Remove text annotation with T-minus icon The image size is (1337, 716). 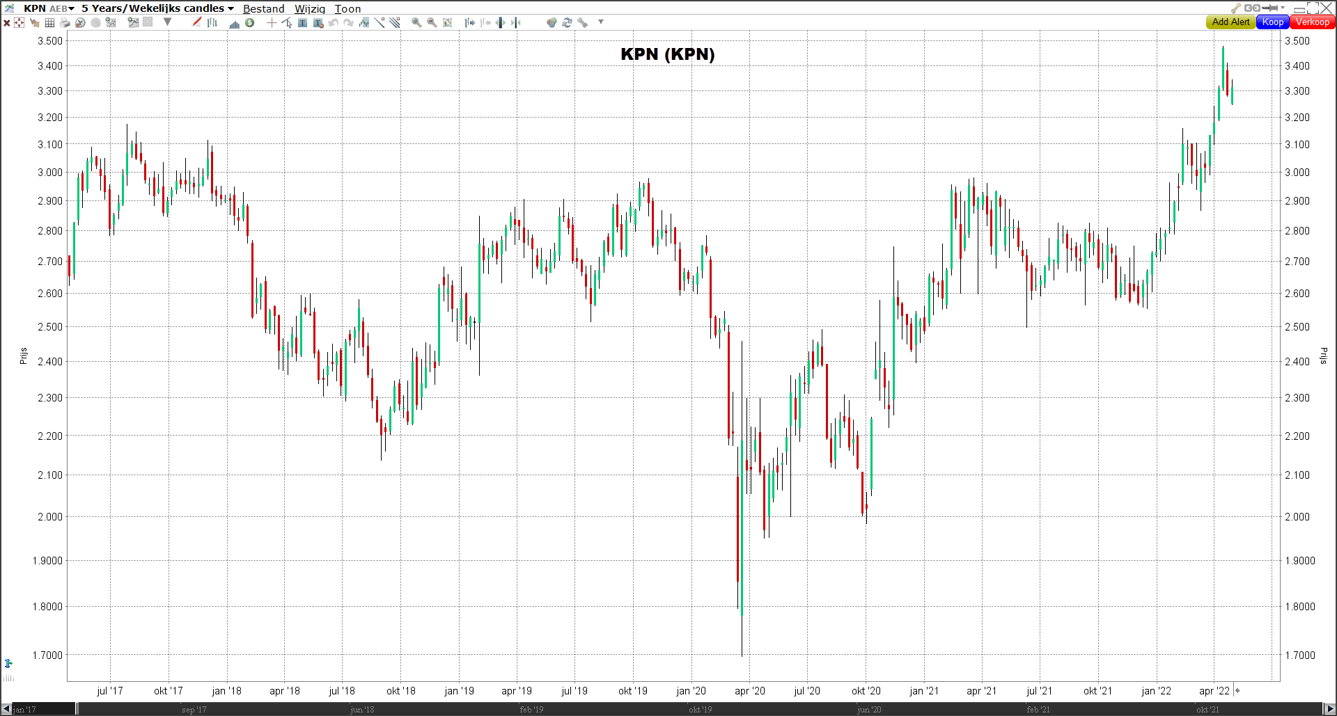[318, 23]
